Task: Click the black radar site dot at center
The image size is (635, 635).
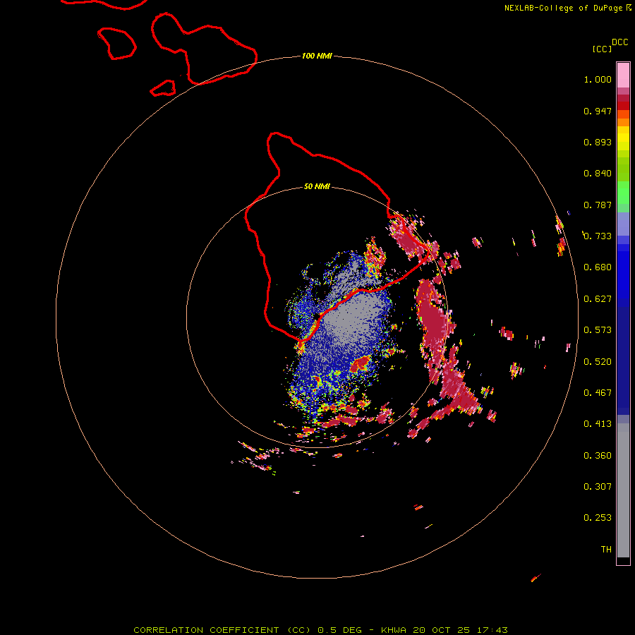Action: pos(317,316)
